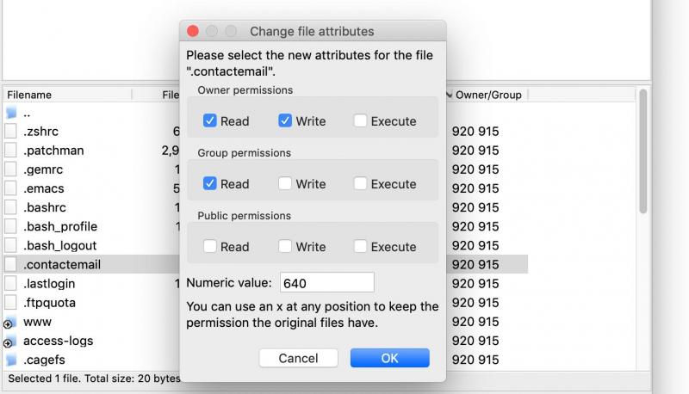Enable Public permissions Read checkbox
Screen dimensions: 689x394
[209, 247]
